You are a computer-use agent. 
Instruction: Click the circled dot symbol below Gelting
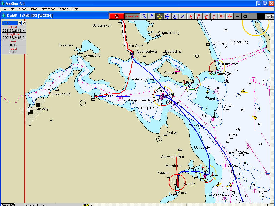(159, 139)
